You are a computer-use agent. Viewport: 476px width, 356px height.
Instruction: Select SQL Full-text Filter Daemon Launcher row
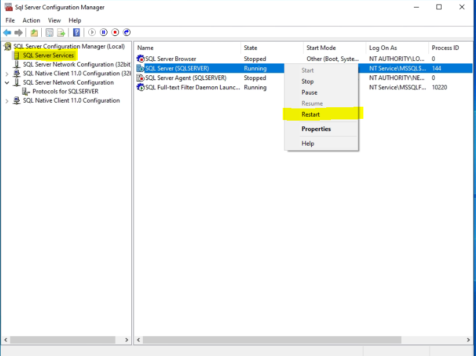(193, 88)
